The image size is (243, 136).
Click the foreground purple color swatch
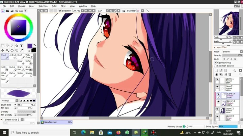click(30, 46)
